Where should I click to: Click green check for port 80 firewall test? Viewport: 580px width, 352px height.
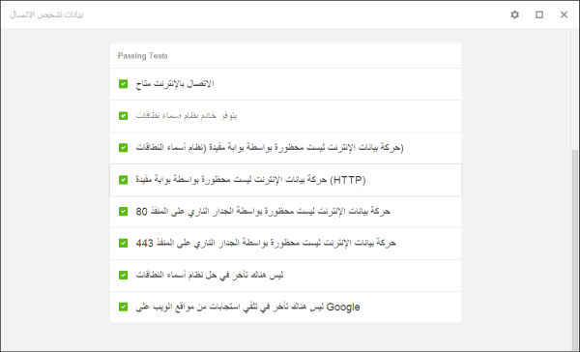123,212
